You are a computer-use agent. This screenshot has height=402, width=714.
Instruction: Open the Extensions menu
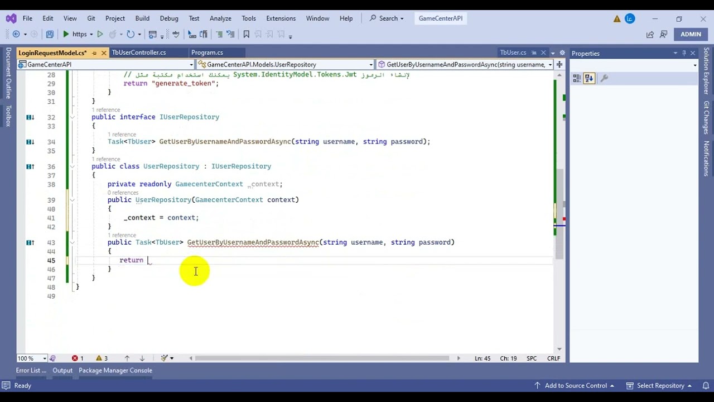coord(281,18)
